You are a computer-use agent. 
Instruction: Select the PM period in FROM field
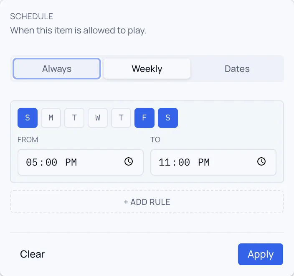(x=71, y=162)
